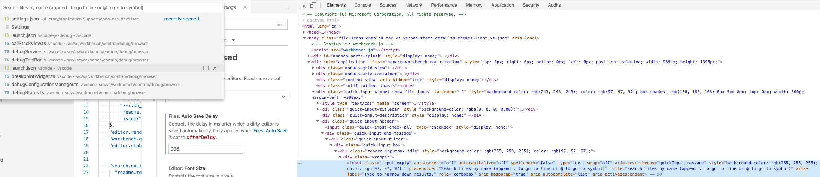Open the Memory tab
Image resolution: width=820 pixels, height=177 pixels.
[474, 5]
